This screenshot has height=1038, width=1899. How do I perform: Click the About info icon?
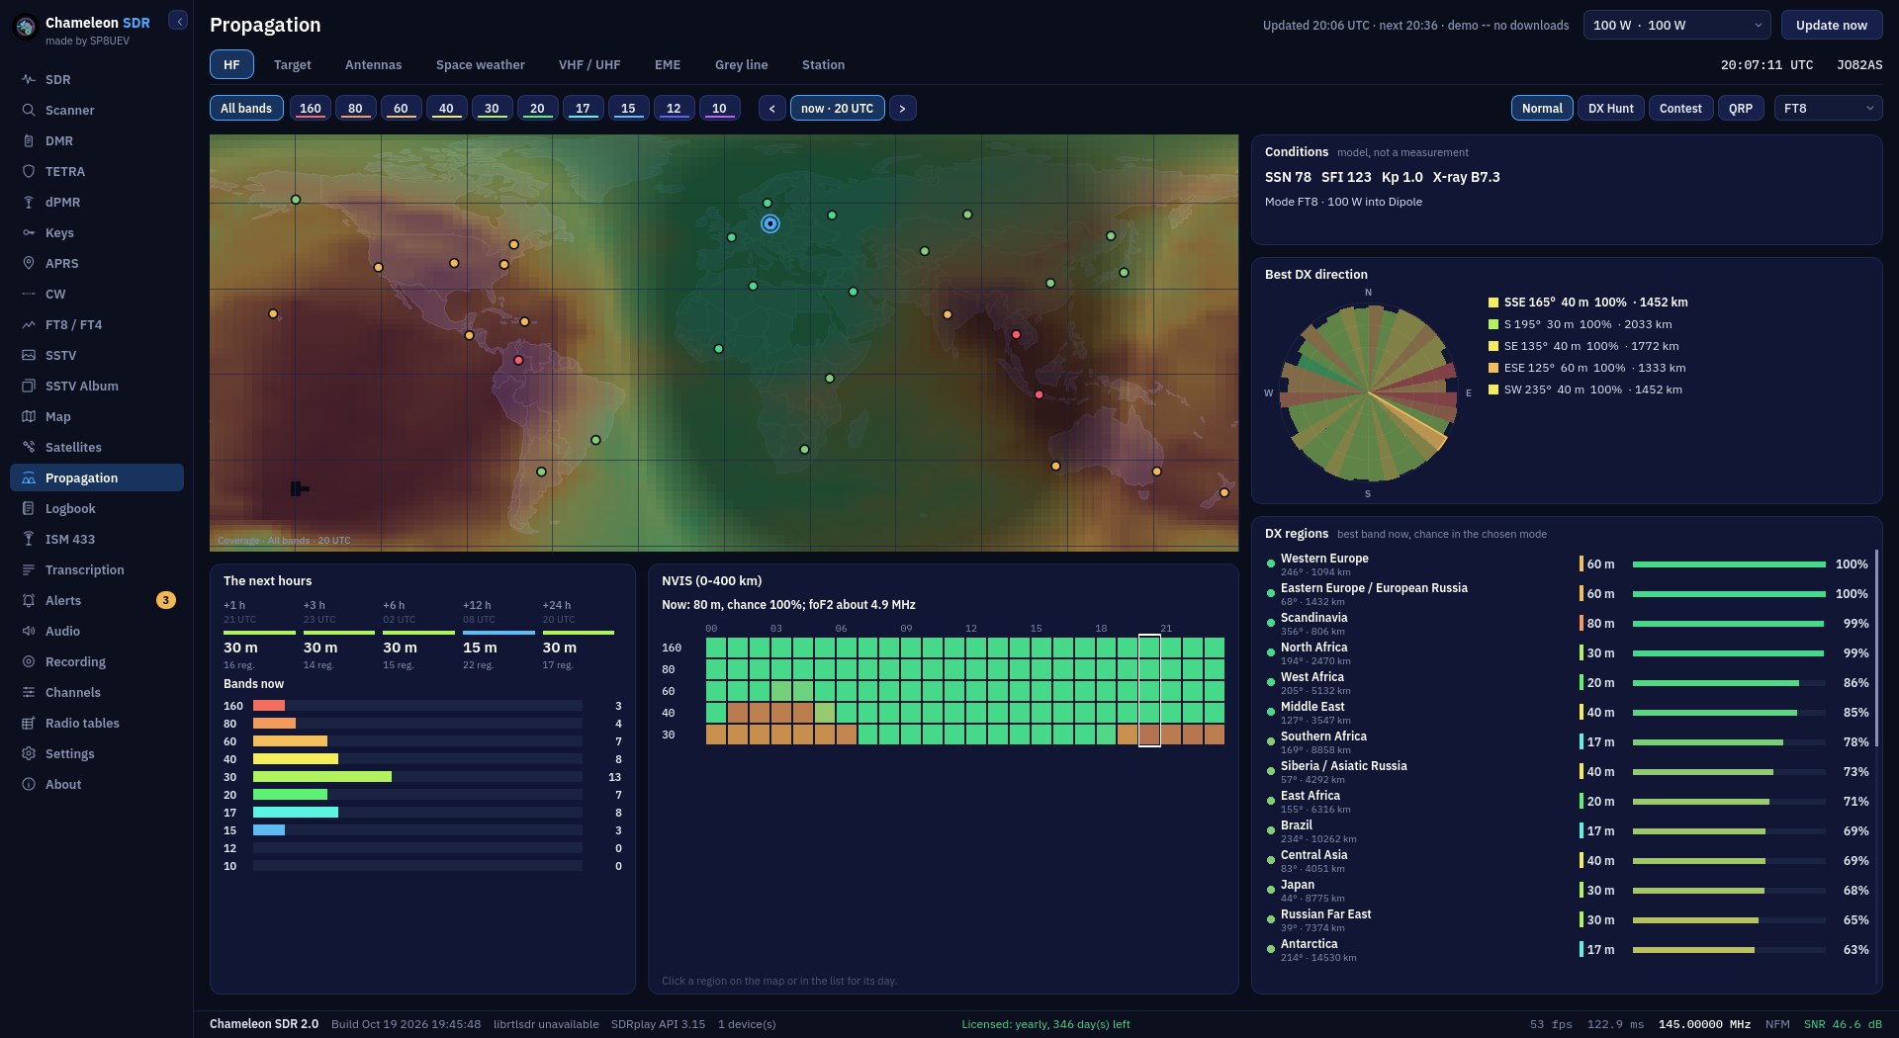coord(29,784)
